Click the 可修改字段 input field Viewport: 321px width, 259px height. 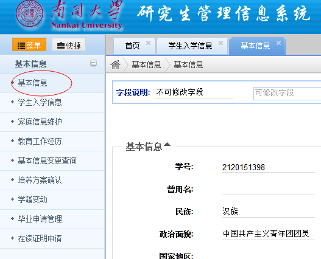pyautogui.click(x=287, y=94)
